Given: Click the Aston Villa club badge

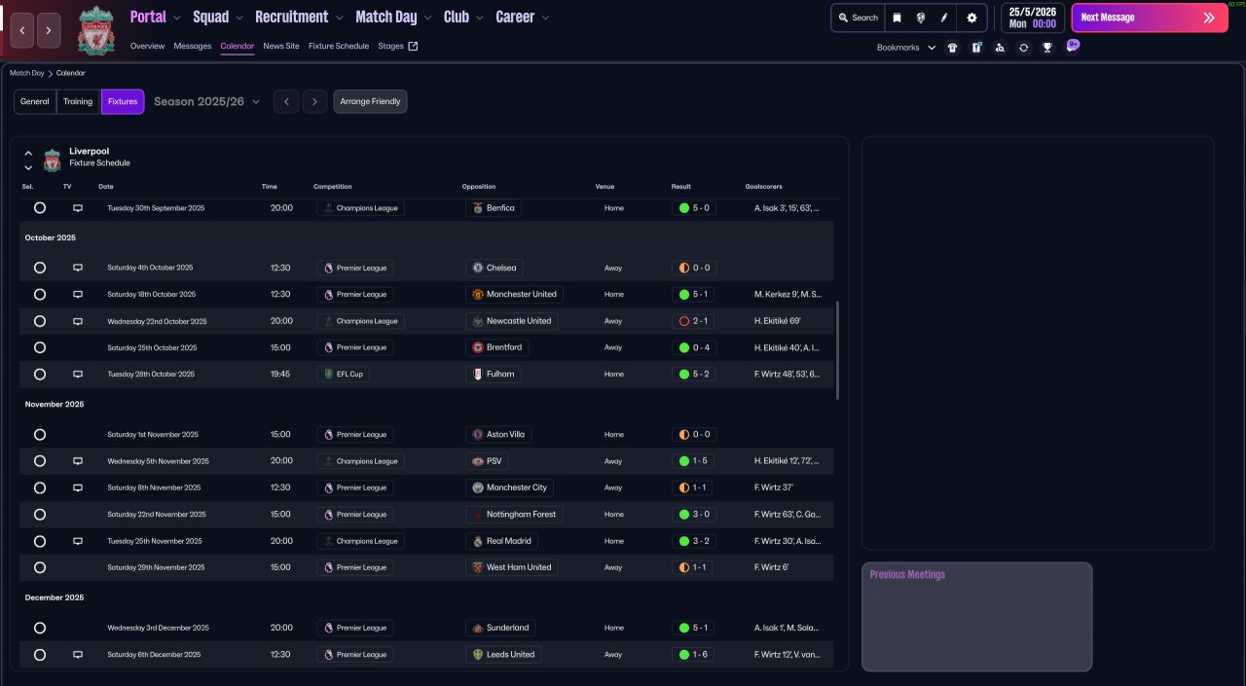Looking at the screenshot, I should tap(477, 435).
